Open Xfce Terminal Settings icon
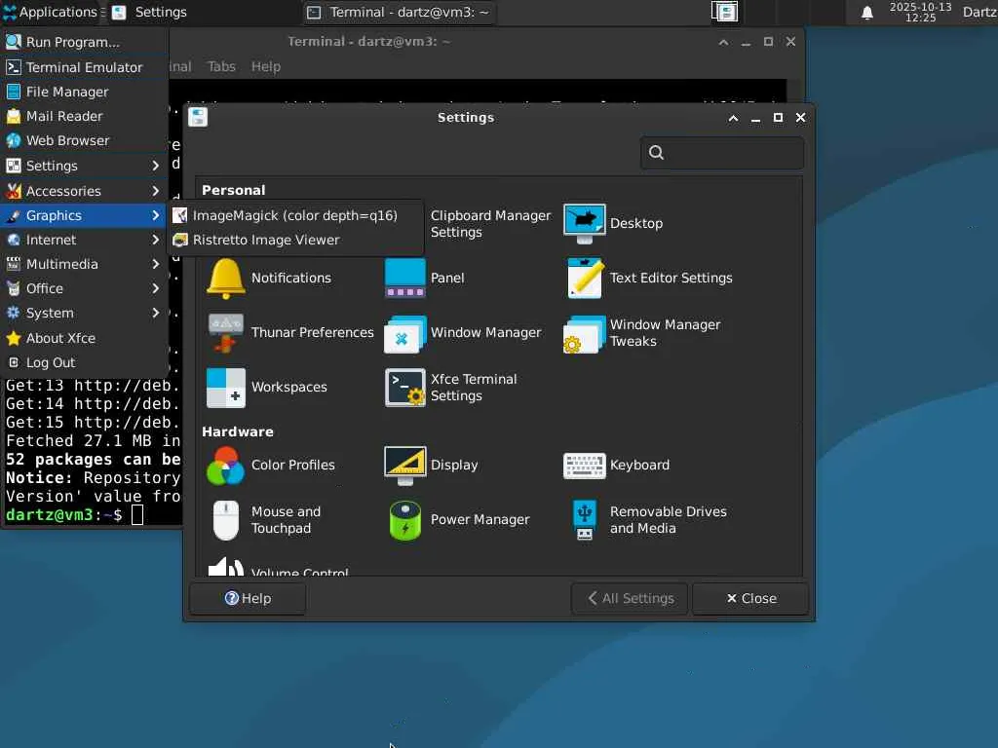 coord(404,388)
